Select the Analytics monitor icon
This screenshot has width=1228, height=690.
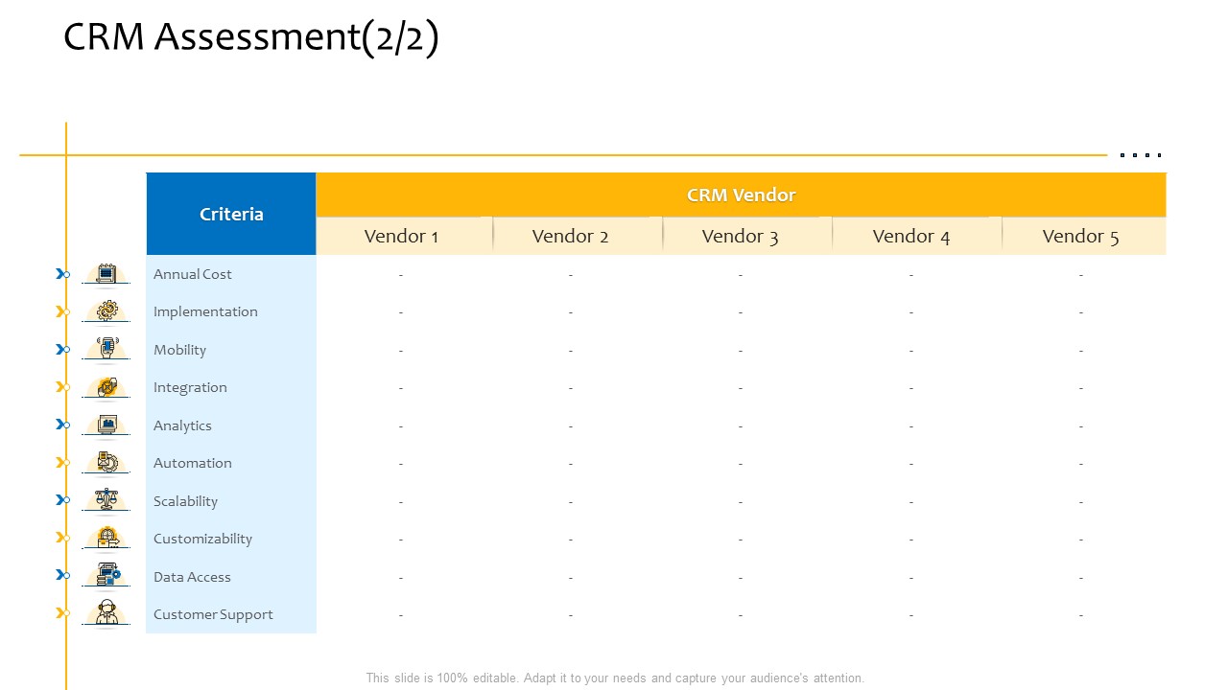(x=106, y=425)
